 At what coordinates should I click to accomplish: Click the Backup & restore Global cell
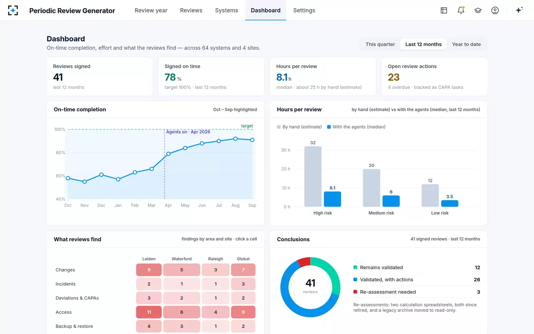coord(243,326)
